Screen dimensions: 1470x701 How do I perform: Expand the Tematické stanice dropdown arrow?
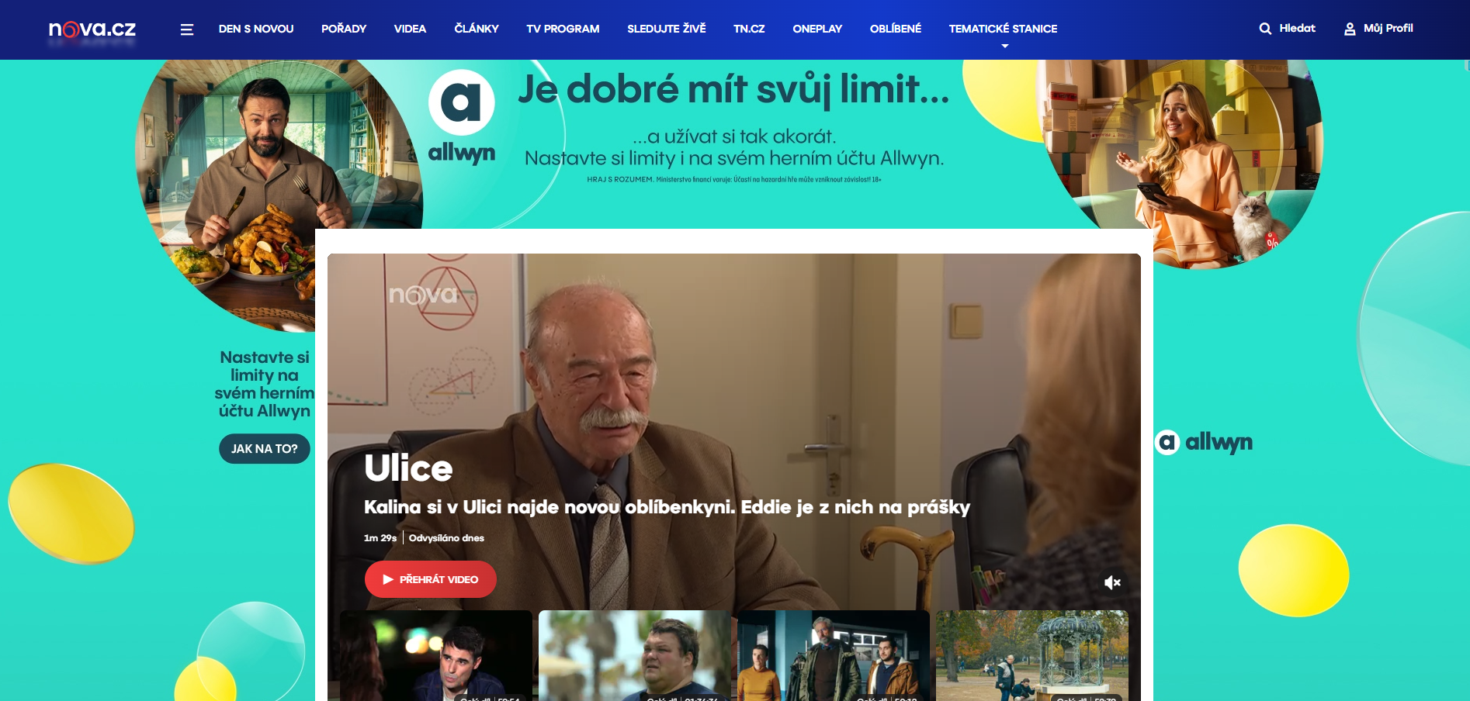point(1004,47)
